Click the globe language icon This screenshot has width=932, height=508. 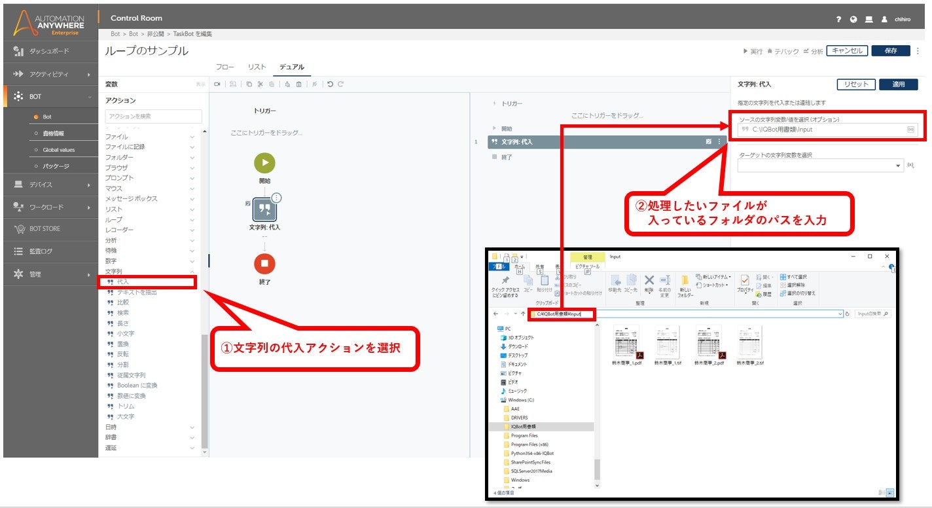click(x=853, y=19)
